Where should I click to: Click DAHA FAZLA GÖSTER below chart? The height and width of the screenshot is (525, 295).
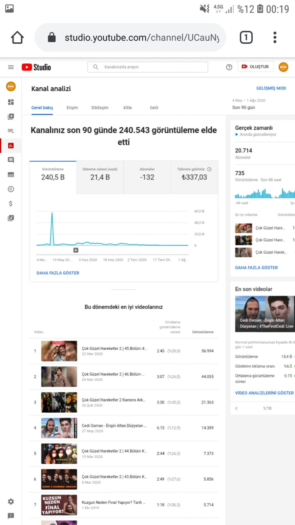(x=58, y=273)
